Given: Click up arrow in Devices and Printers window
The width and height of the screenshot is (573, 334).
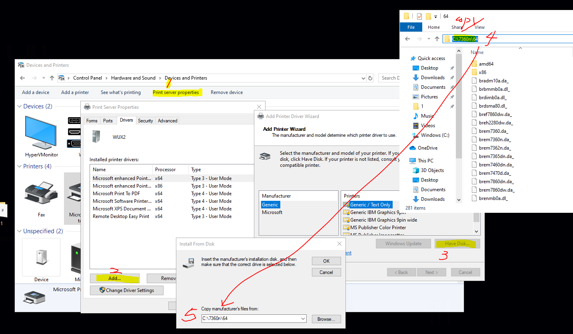Looking at the screenshot, I should (52, 78).
